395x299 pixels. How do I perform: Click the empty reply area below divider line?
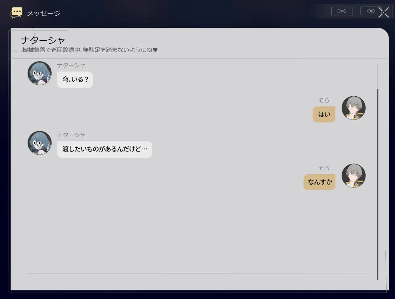click(x=197, y=281)
